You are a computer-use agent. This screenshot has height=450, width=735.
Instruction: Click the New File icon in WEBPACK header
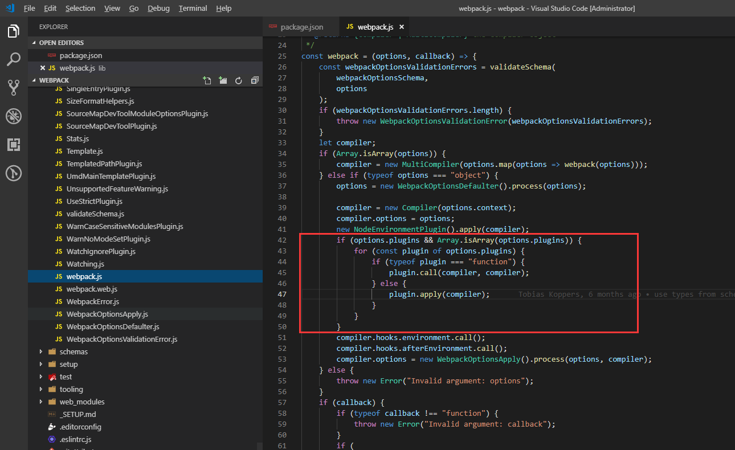207,81
